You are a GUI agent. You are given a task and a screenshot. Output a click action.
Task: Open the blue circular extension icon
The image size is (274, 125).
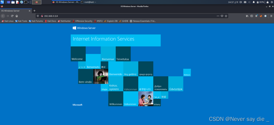point(266,16)
